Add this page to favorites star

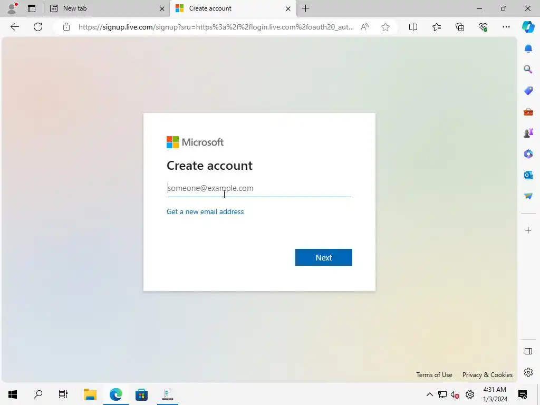[385, 27]
